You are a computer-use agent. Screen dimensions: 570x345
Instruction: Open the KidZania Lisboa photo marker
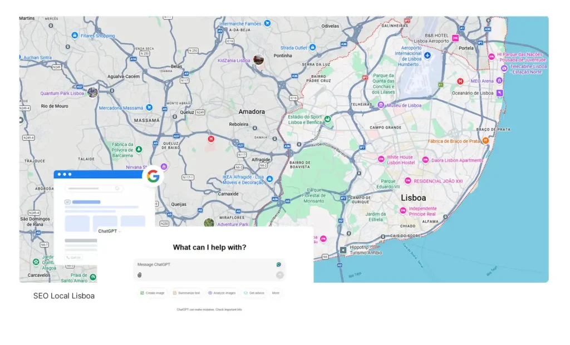coord(258,59)
